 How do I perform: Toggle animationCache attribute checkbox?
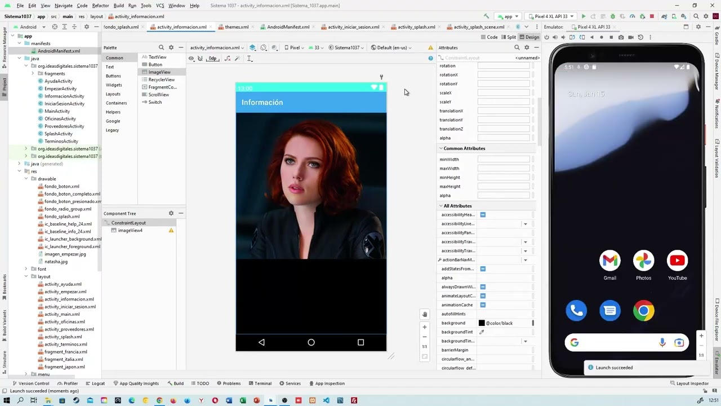483,305
